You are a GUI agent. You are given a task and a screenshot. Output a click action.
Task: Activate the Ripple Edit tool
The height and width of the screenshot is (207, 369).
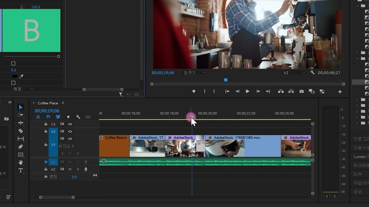click(x=20, y=123)
